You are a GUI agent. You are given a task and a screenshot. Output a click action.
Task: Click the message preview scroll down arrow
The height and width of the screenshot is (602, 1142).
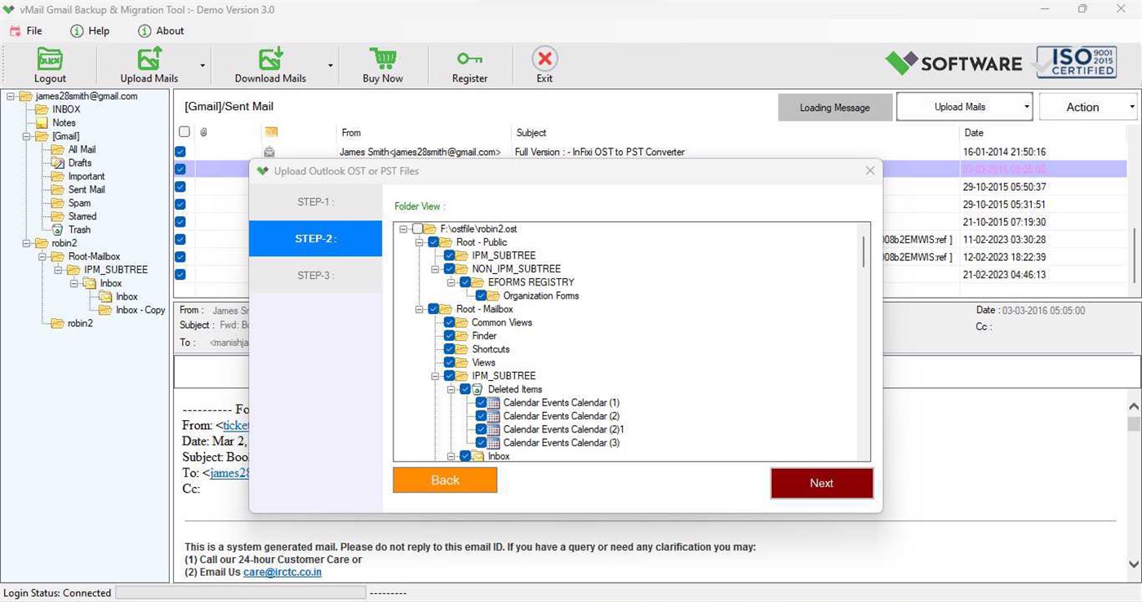pyautogui.click(x=1134, y=564)
